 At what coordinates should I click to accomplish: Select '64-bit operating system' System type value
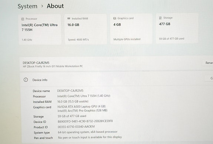pyautogui.click(x=88, y=132)
